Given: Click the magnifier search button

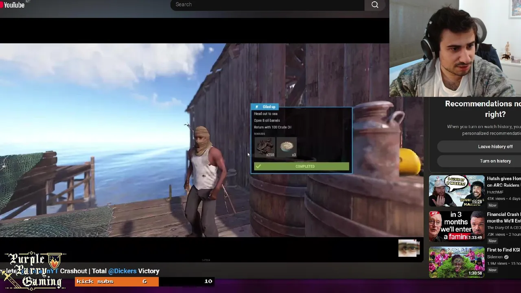Looking at the screenshot, I should click(x=375, y=4).
